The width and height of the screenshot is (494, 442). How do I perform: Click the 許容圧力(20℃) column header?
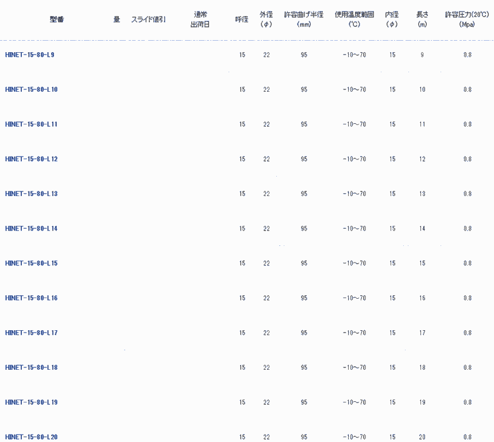tap(467, 19)
